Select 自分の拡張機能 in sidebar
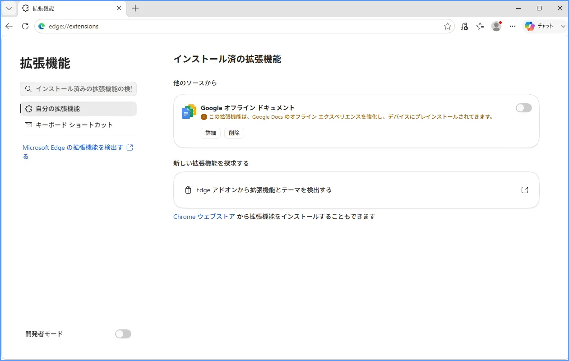Image resolution: width=569 pixels, height=361 pixels. [78, 109]
